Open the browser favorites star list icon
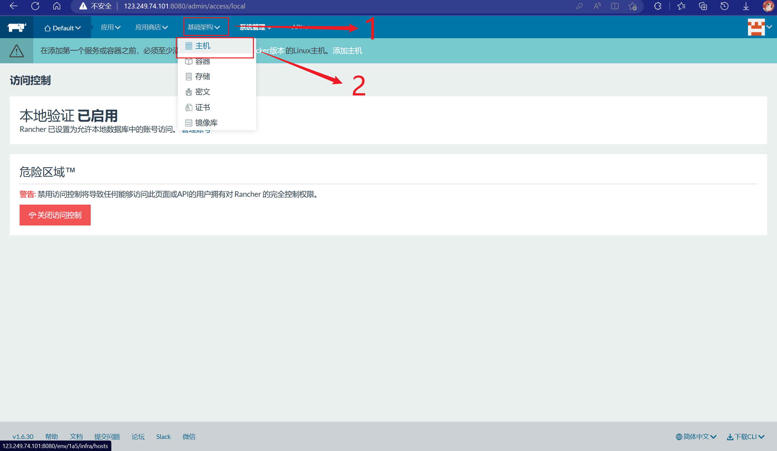777x451 pixels. coord(681,6)
